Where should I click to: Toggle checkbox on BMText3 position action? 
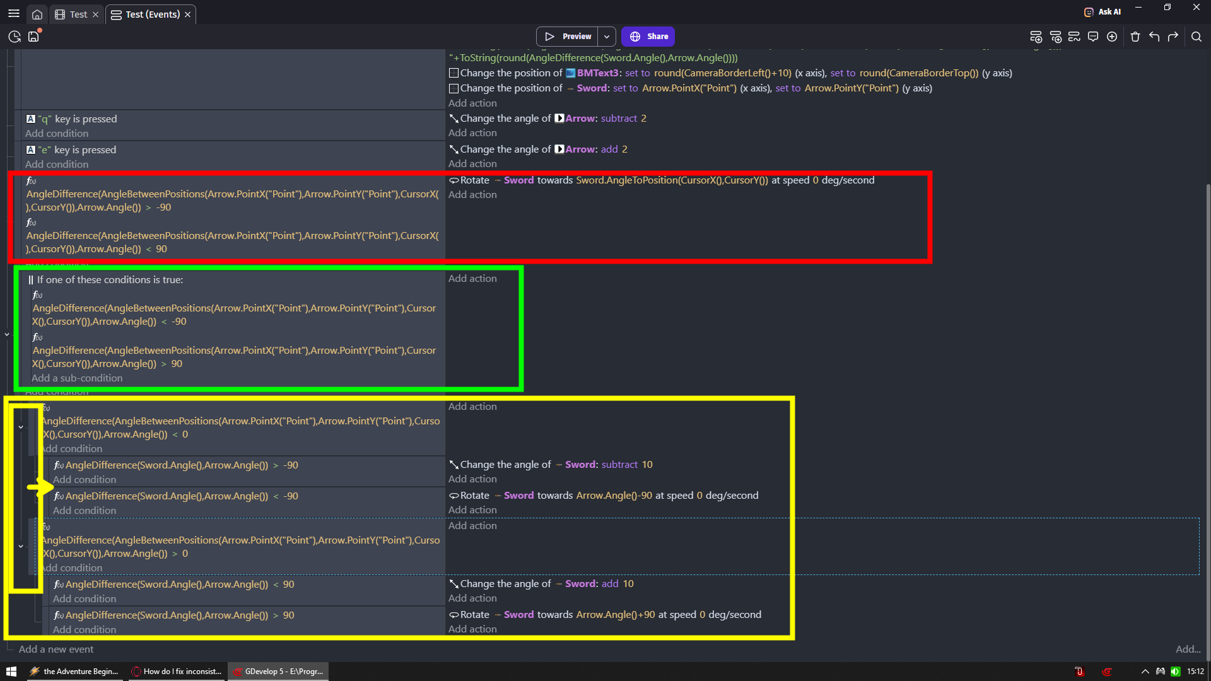(x=453, y=73)
